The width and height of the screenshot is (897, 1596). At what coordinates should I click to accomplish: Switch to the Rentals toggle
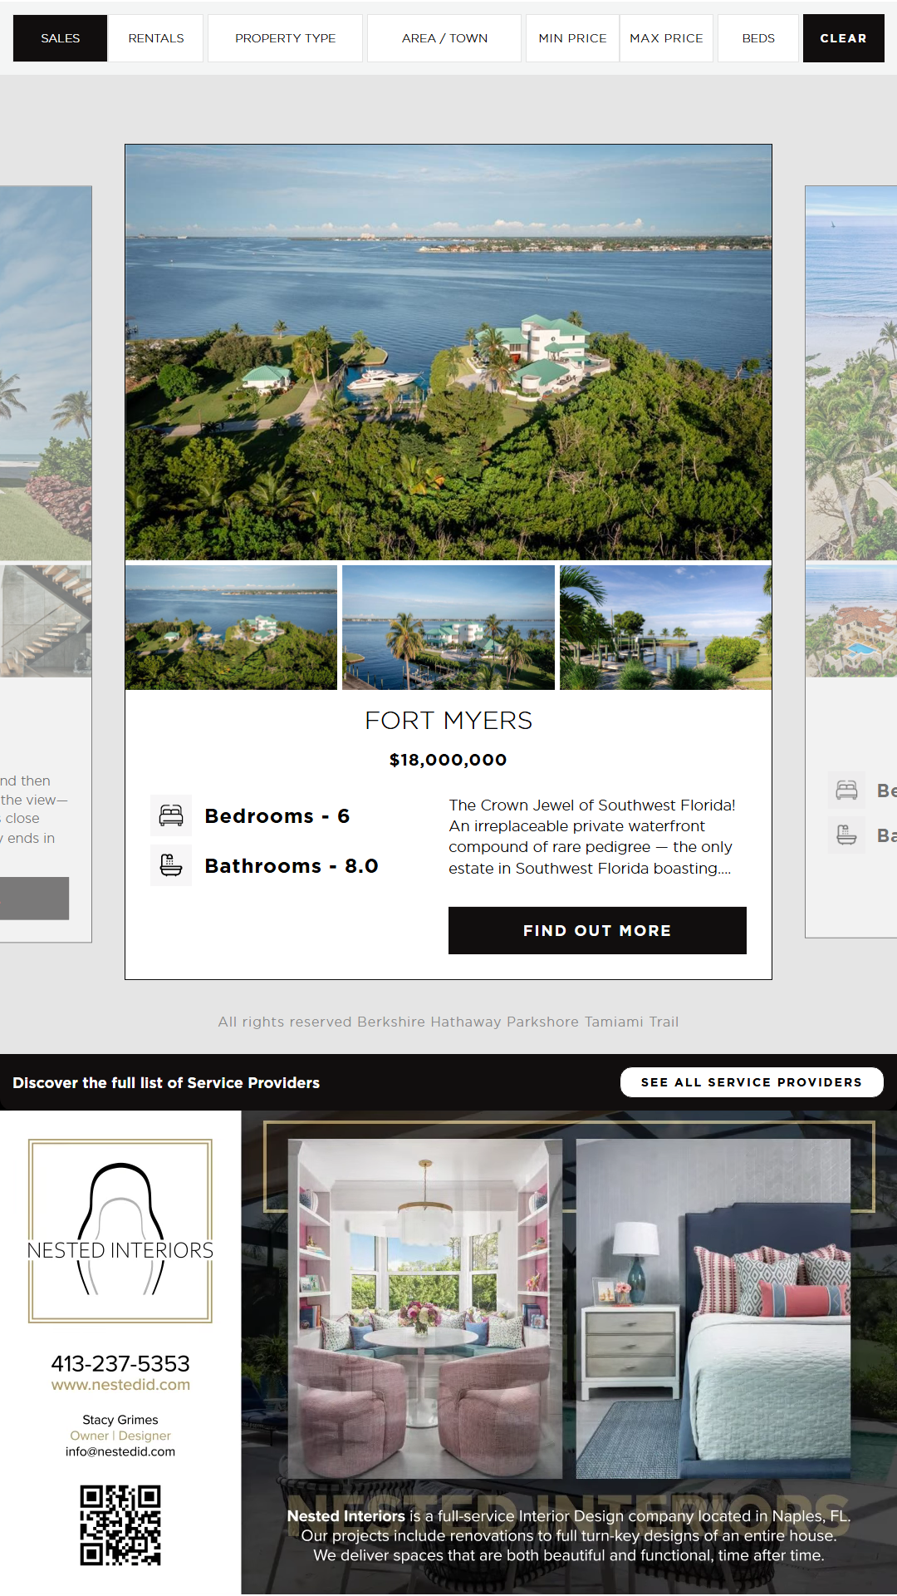click(x=156, y=38)
